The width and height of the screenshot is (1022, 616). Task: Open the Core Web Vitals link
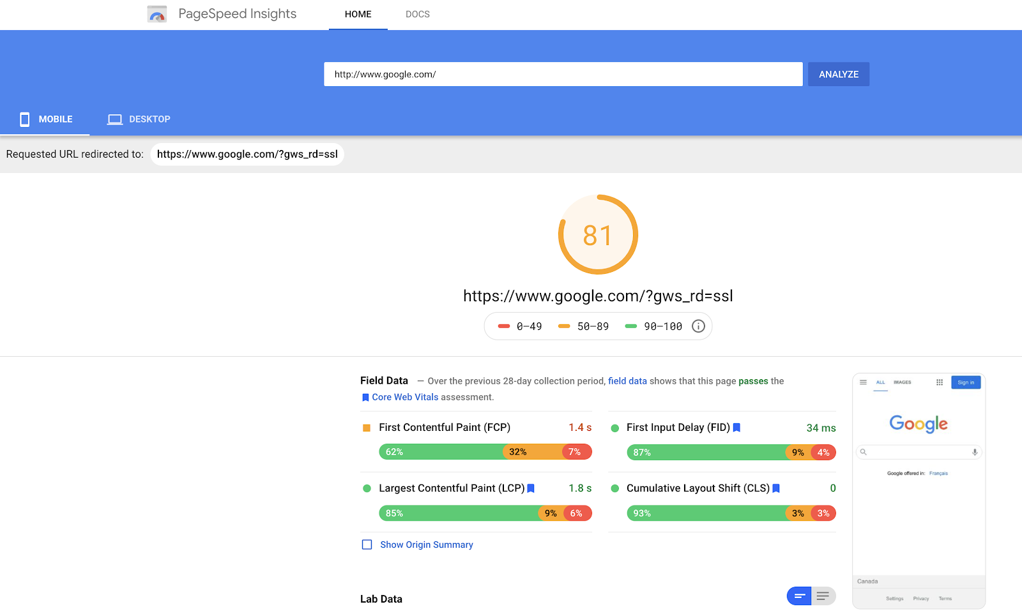405,397
